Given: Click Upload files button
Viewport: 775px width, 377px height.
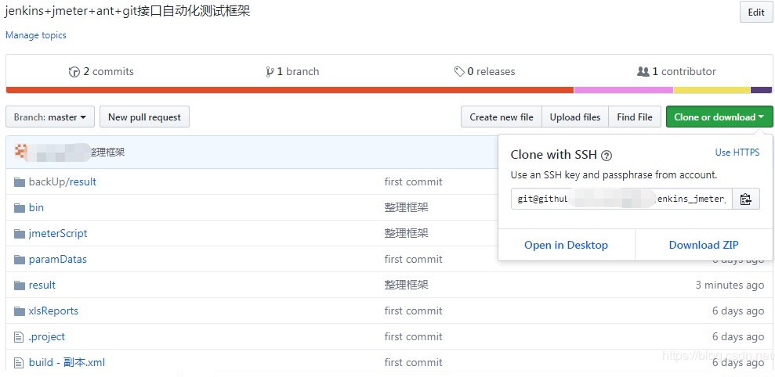Looking at the screenshot, I should click(575, 117).
